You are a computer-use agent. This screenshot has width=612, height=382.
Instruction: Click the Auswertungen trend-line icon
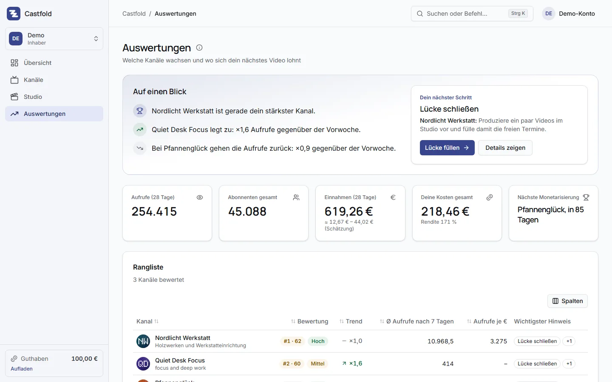(x=14, y=114)
